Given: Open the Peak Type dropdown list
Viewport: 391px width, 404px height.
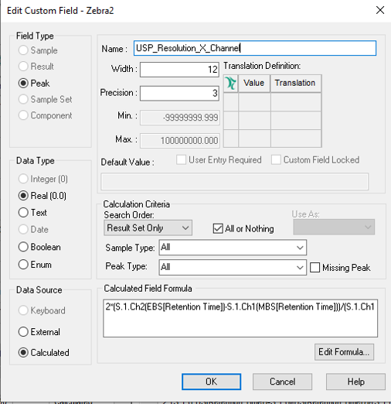Looking at the screenshot, I should click(x=233, y=267).
